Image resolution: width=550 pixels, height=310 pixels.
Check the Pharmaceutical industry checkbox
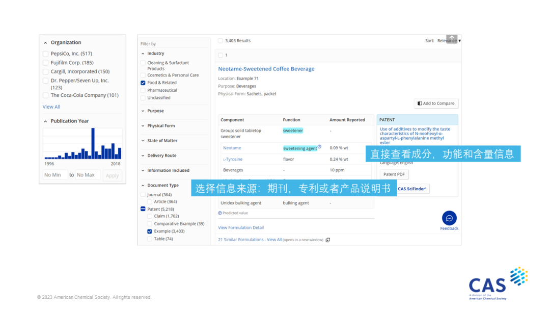click(143, 90)
